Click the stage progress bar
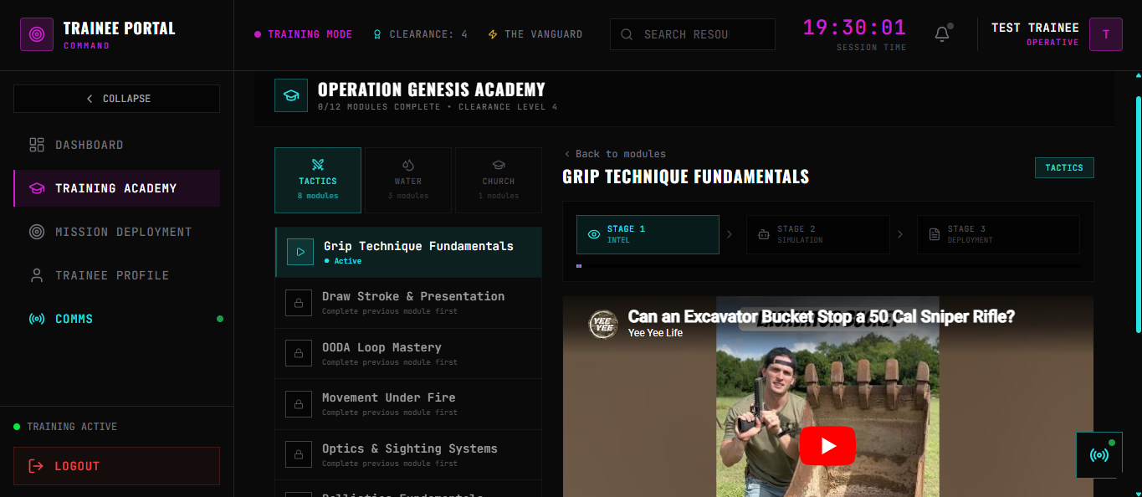The height and width of the screenshot is (497, 1142). coord(827,266)
